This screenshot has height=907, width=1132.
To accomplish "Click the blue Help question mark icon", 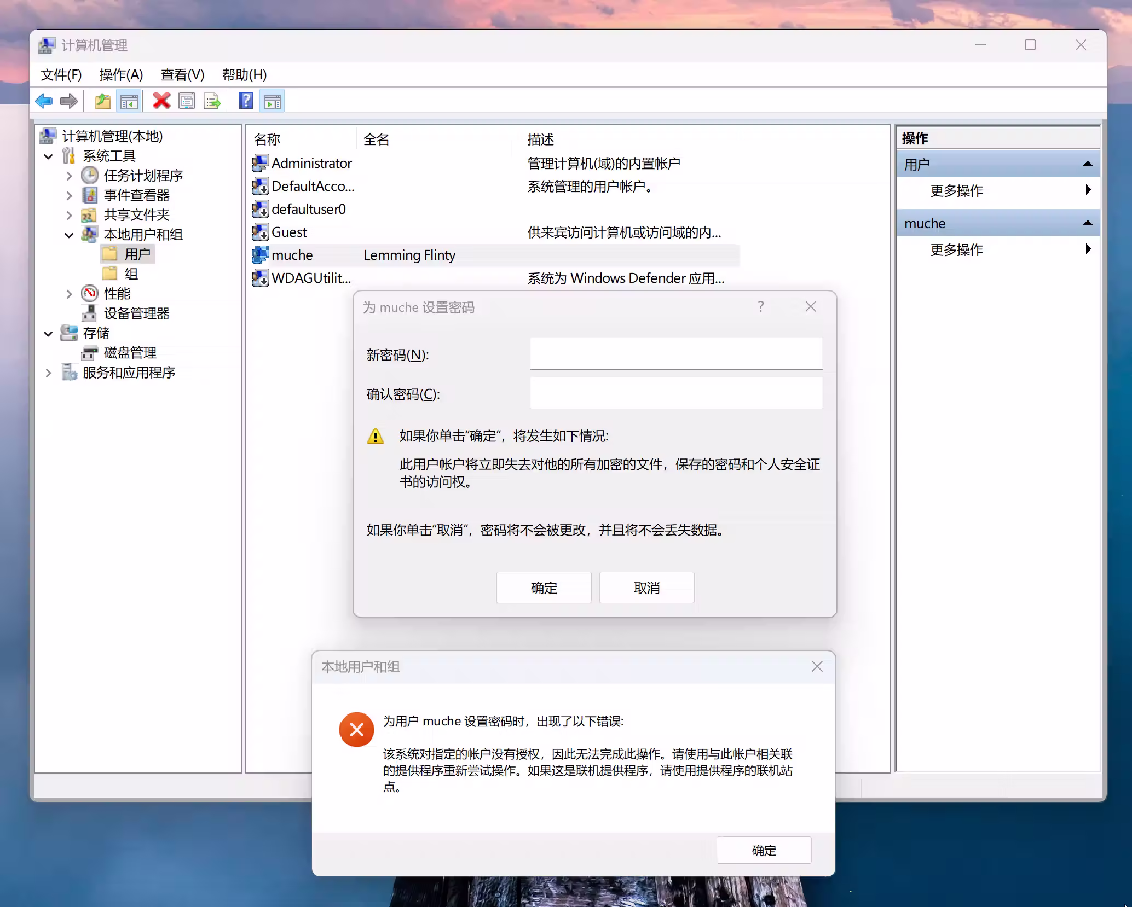I will (x=246, y=101).
